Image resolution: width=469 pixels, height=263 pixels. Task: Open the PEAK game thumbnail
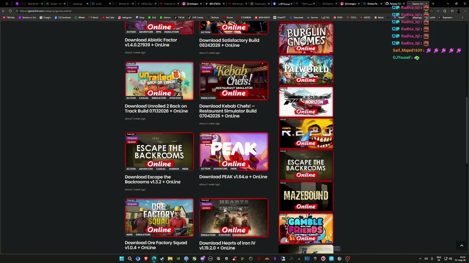(x=234, y=152)
